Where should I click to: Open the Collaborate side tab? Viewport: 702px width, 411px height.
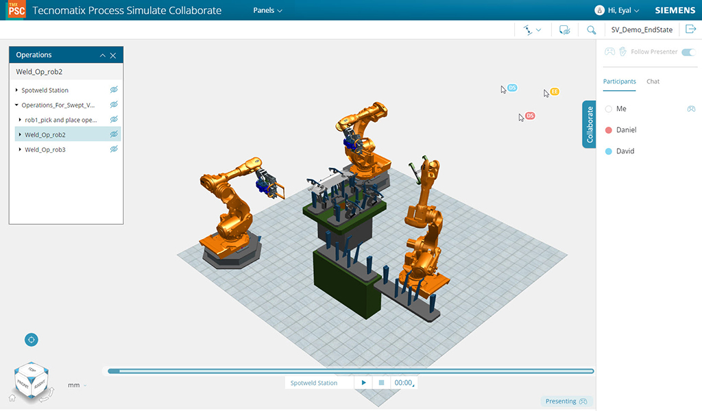tap(588, 124)
